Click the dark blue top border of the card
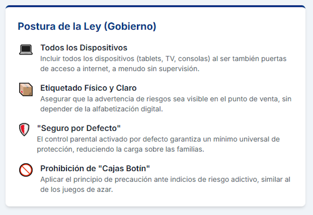This screenshot has width=313, height=215. click(155, 6)
